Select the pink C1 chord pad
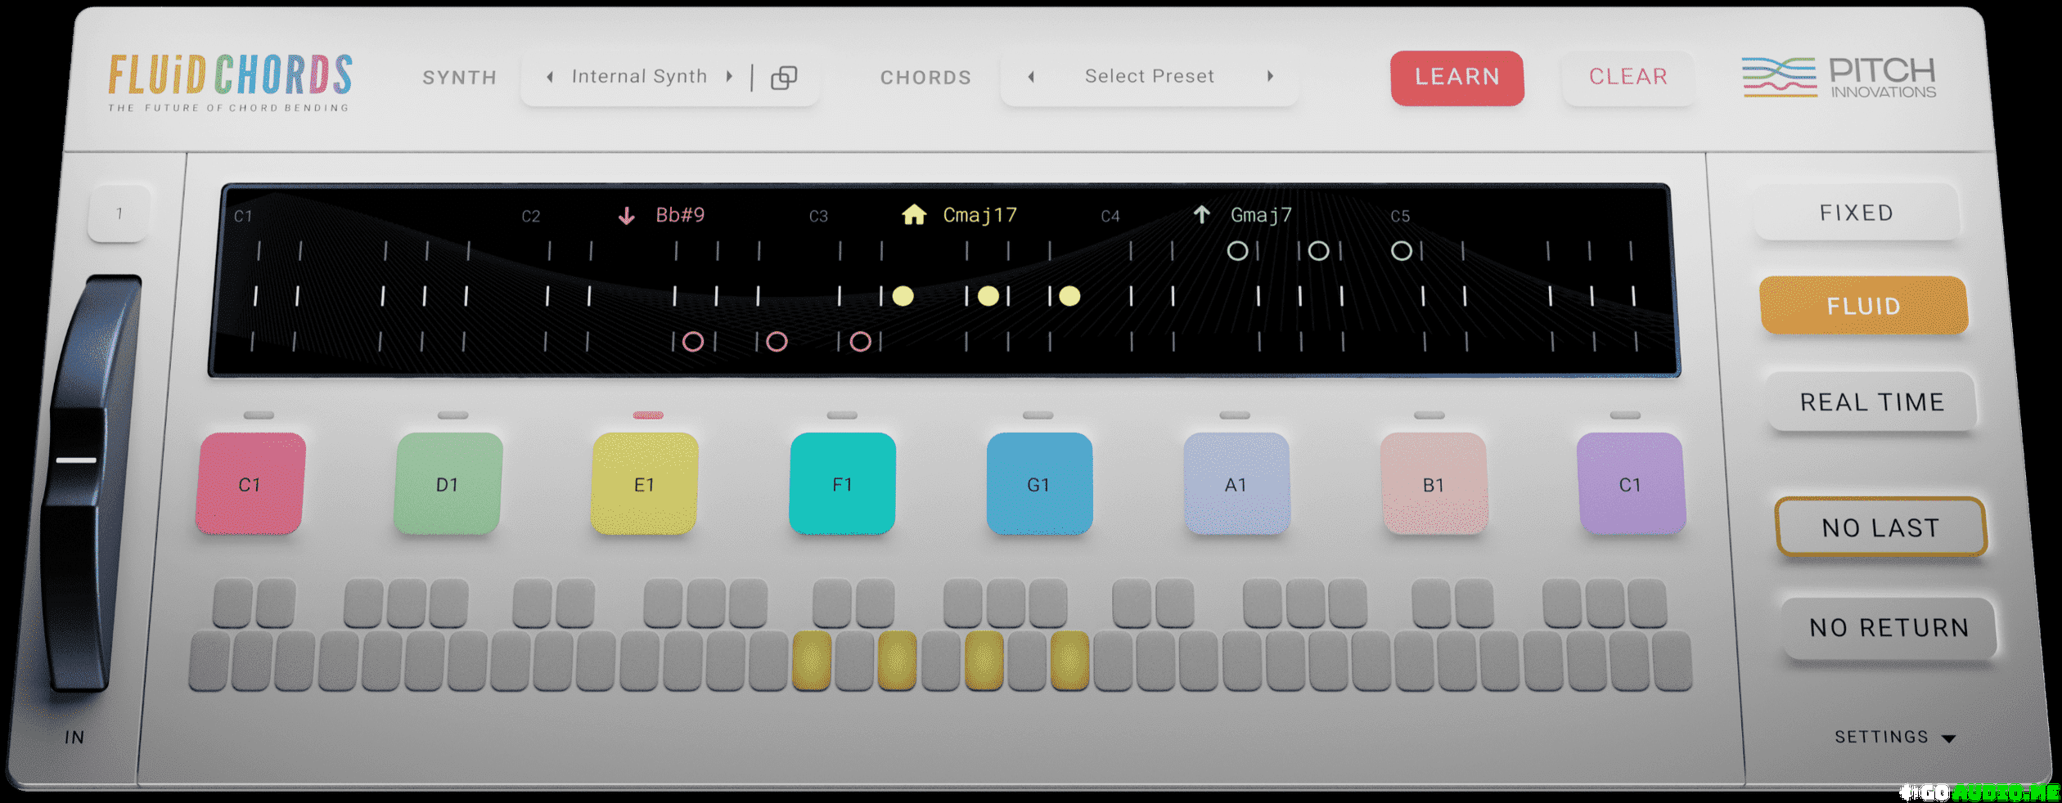The height and width of the screenshot is (803, 2062). point(250,484)
